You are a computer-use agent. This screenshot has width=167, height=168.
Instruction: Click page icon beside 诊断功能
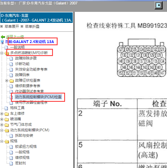point(11,64)
